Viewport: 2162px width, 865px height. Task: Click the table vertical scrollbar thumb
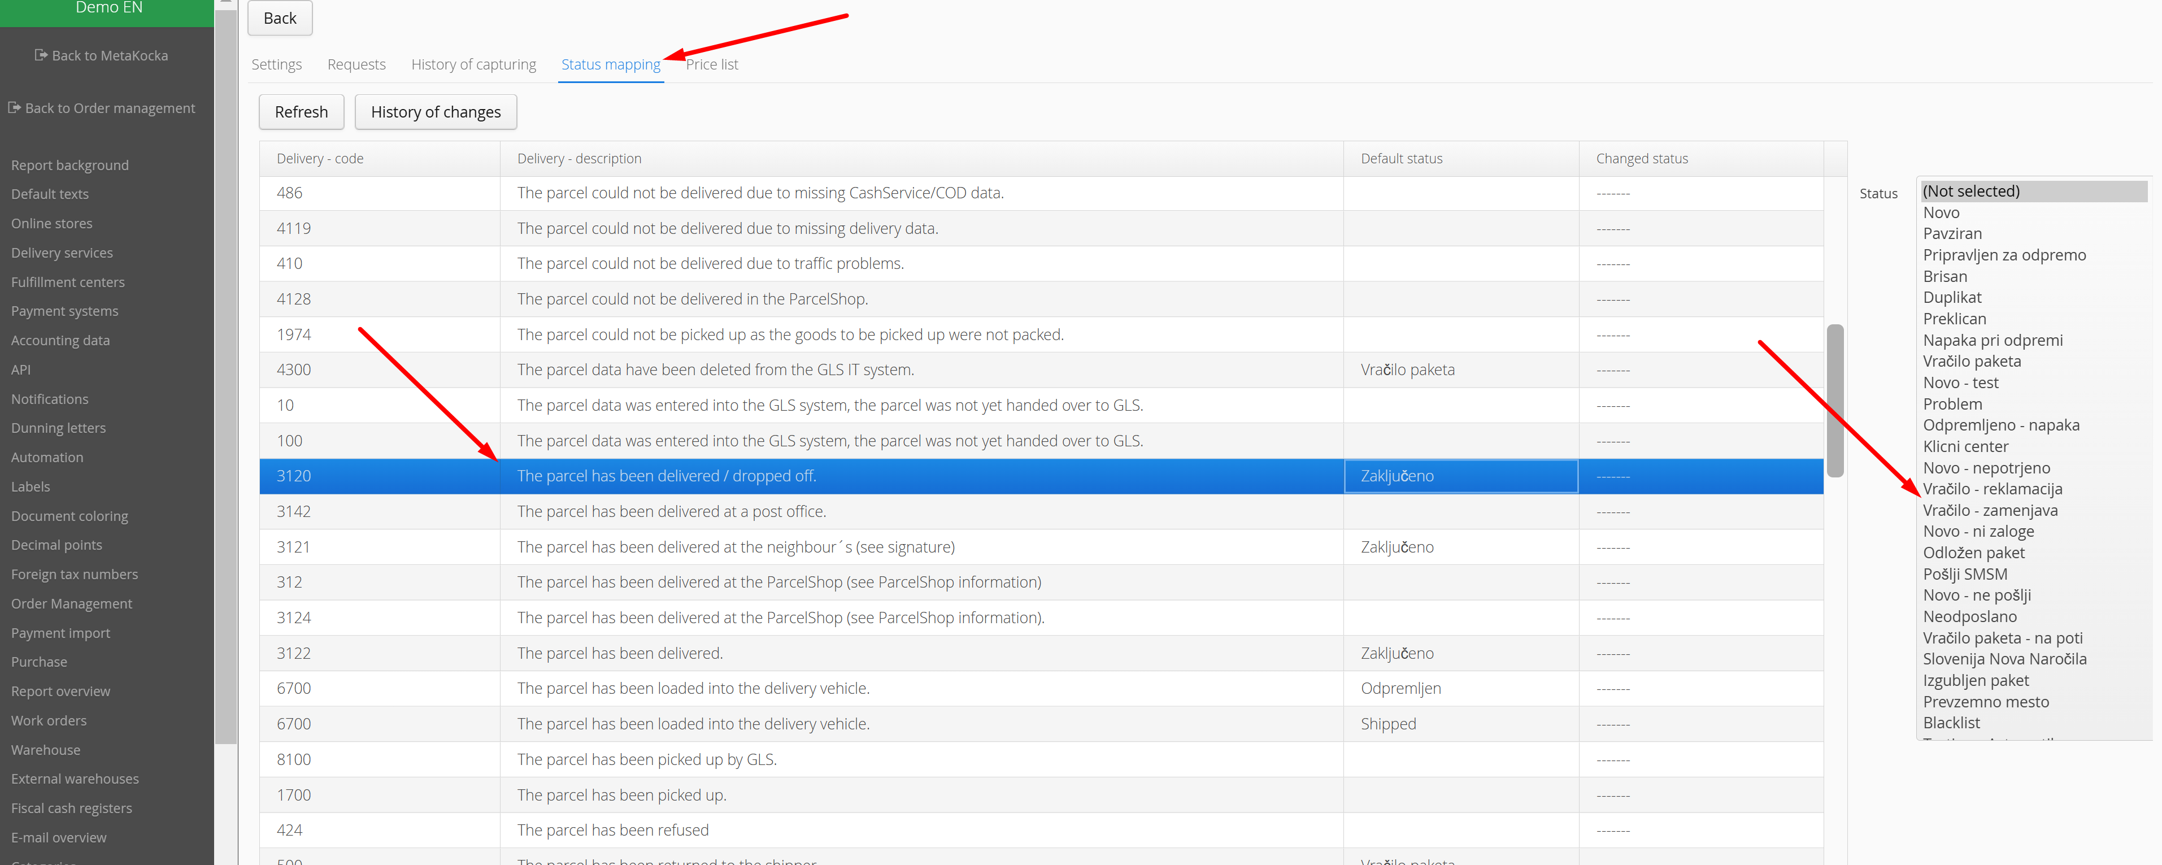[1835, 400]
